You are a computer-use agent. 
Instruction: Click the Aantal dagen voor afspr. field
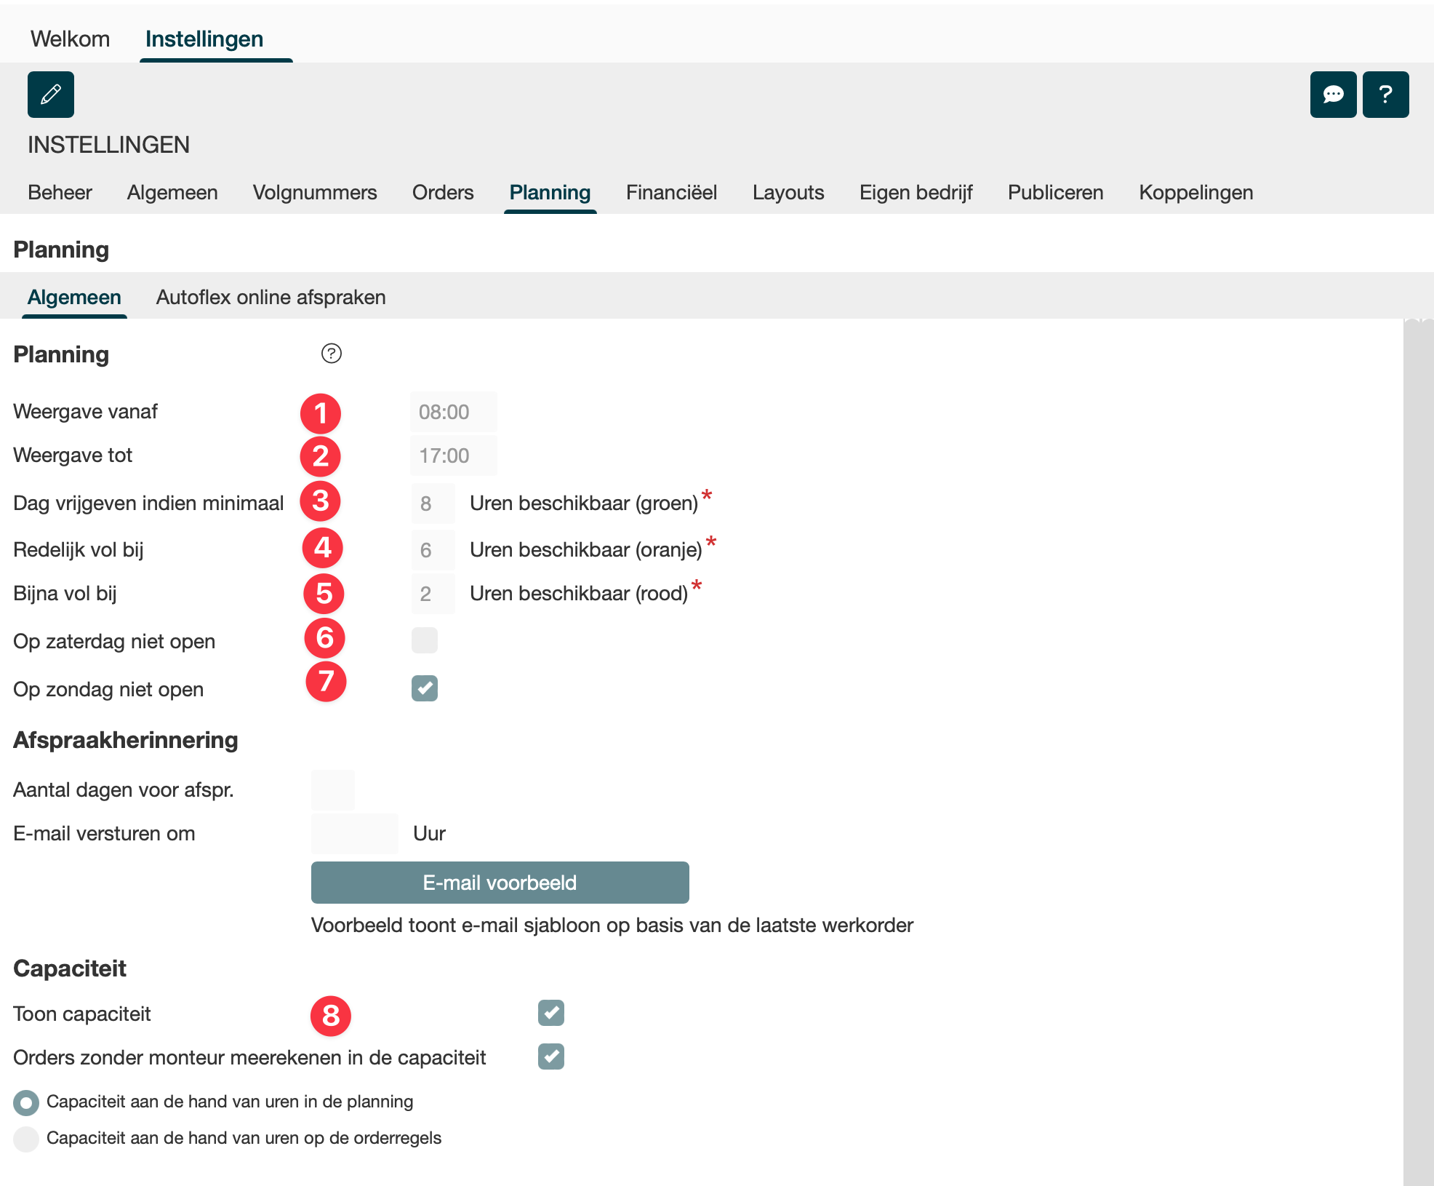(333, 790)
